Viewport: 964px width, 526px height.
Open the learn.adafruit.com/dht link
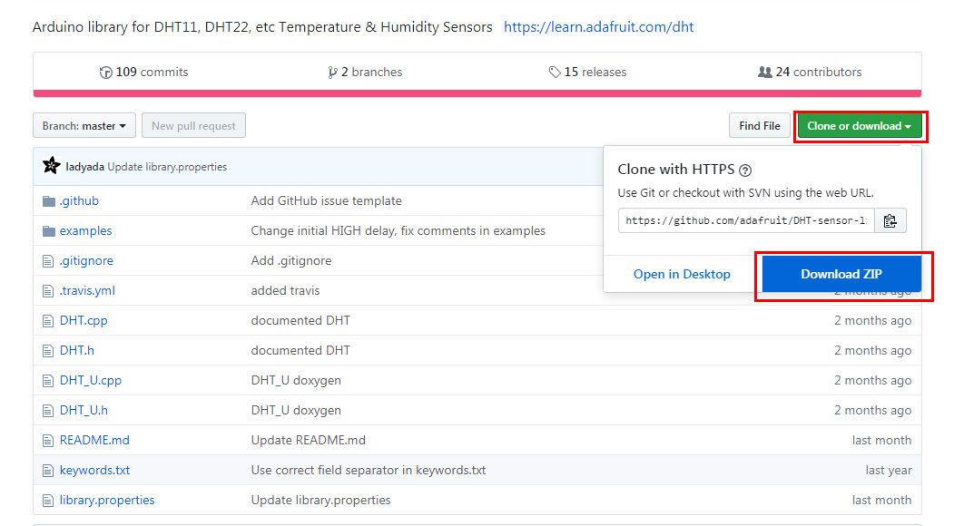click(598, 27)
